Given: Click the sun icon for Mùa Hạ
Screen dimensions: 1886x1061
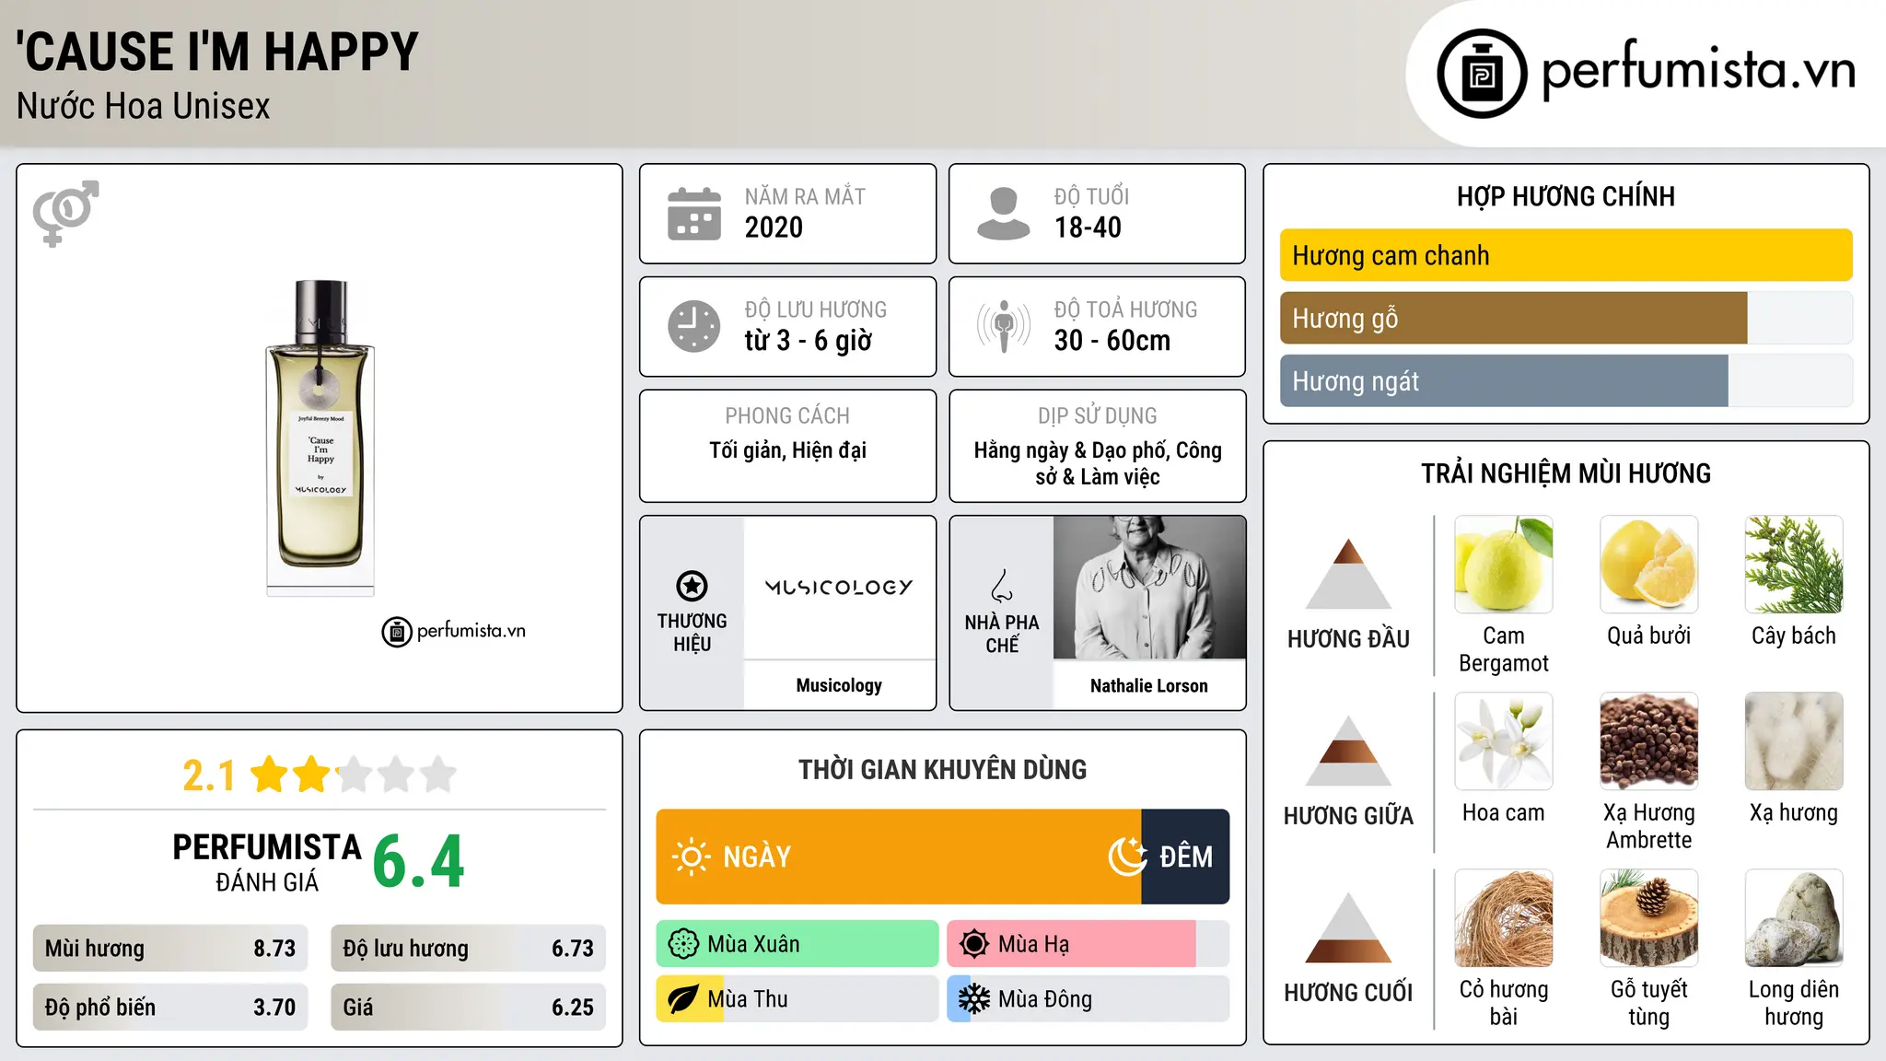Looking at the screenshot, I should [974, 944].
